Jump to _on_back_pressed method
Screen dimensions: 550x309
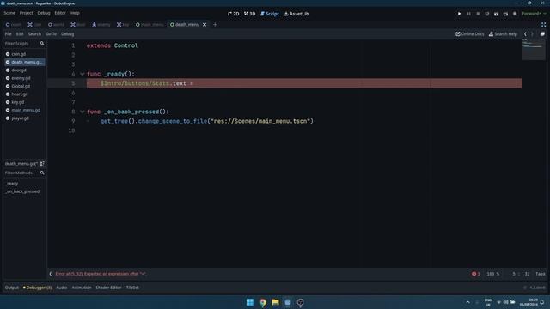click(22, 191)
